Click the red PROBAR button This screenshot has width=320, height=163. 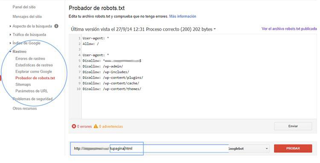click(293, 148)
